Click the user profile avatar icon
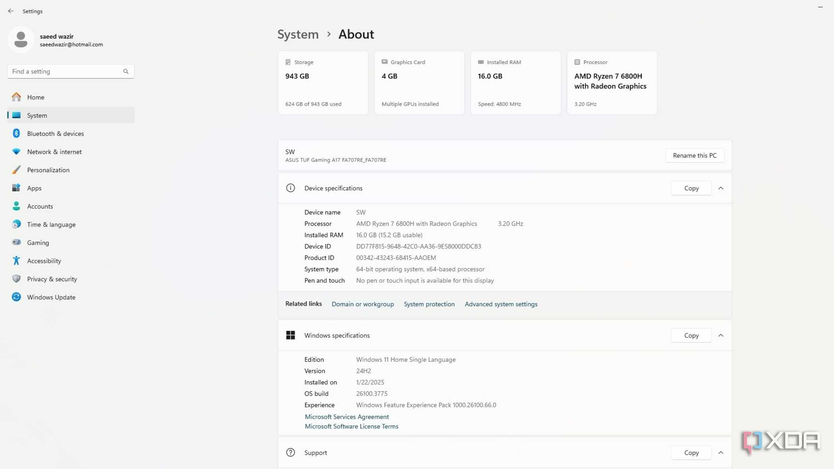Viewport: 834px width, 469px height. coord(21,40)
